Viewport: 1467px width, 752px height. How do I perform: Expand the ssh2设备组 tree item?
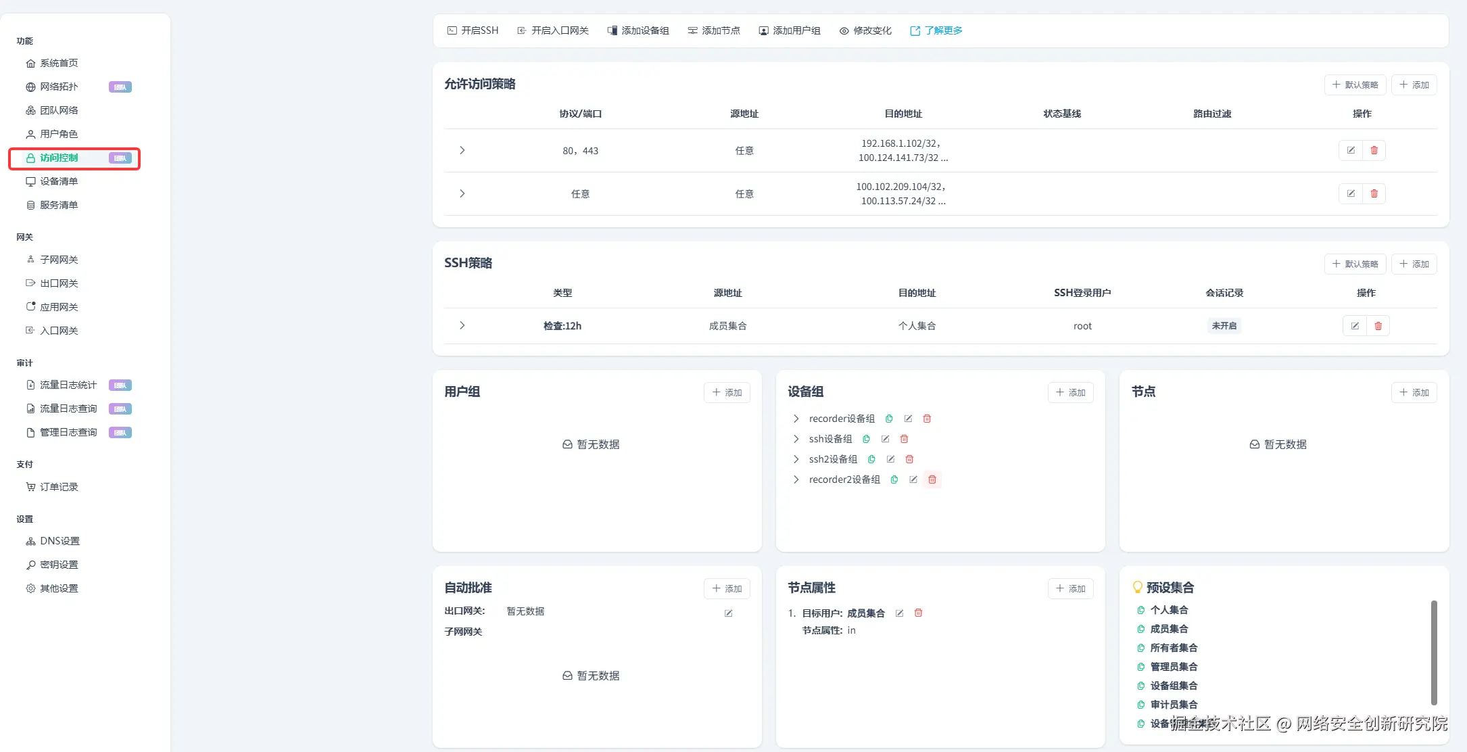[796, 459]
